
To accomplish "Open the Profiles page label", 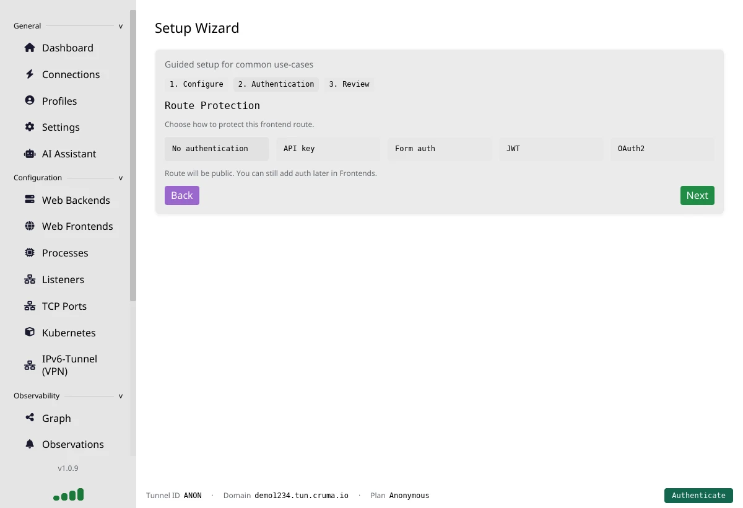I will [x=59, y=101].
